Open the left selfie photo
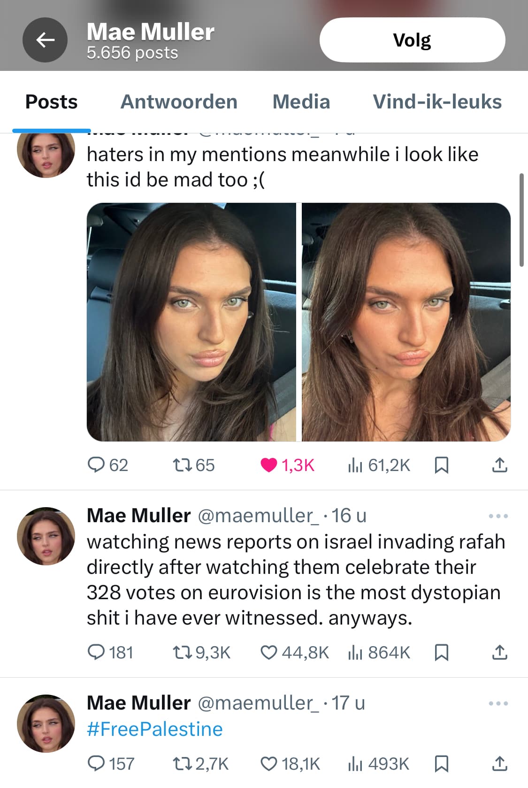The image size is (528, 788). 191,322
